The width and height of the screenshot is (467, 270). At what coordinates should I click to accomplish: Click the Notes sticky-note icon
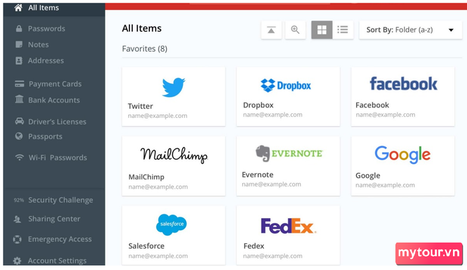coord(19,45)
